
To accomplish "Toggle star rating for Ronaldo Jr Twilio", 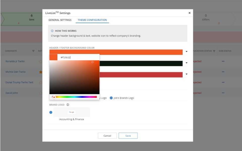I will click(41, 61).
